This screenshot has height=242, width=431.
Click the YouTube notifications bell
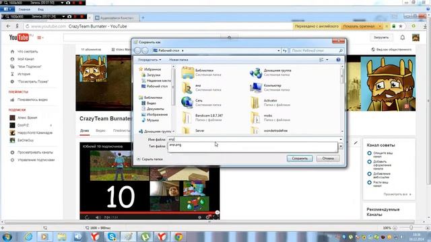point(403,38)
